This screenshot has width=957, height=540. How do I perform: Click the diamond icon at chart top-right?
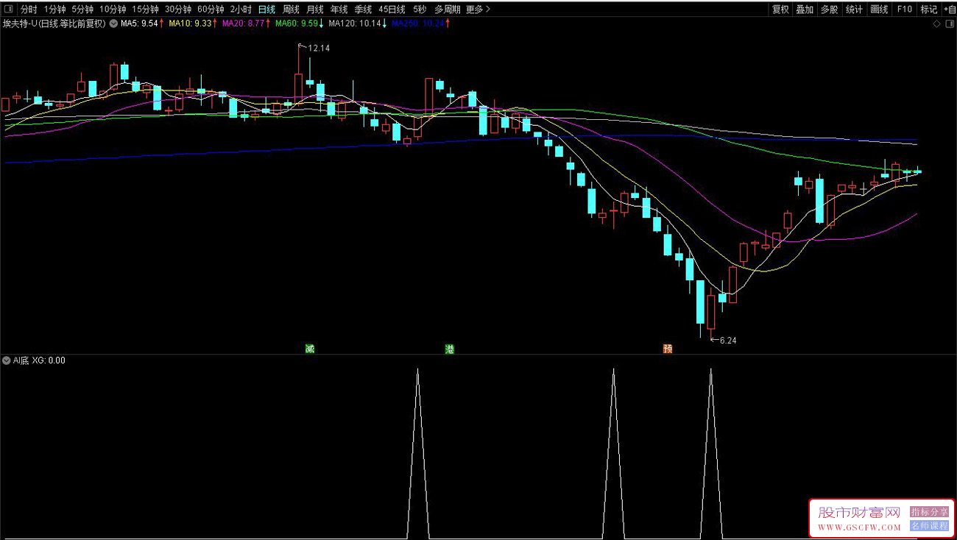[x=936, y=24]
